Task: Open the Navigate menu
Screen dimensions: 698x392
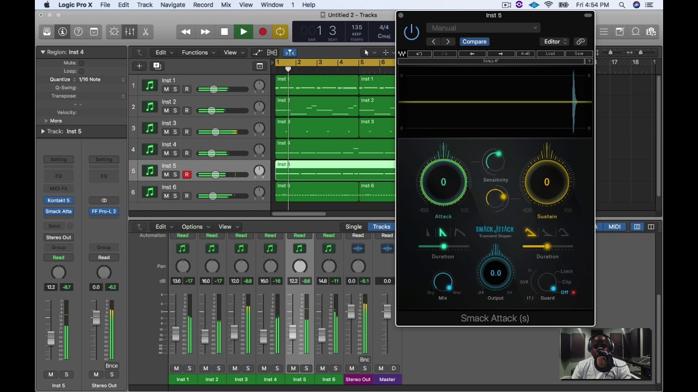Action: [x=173, y=5]
